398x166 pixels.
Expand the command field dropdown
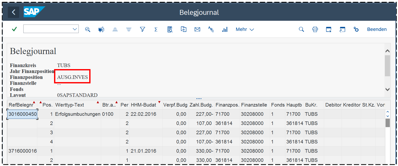coord(75,29)
